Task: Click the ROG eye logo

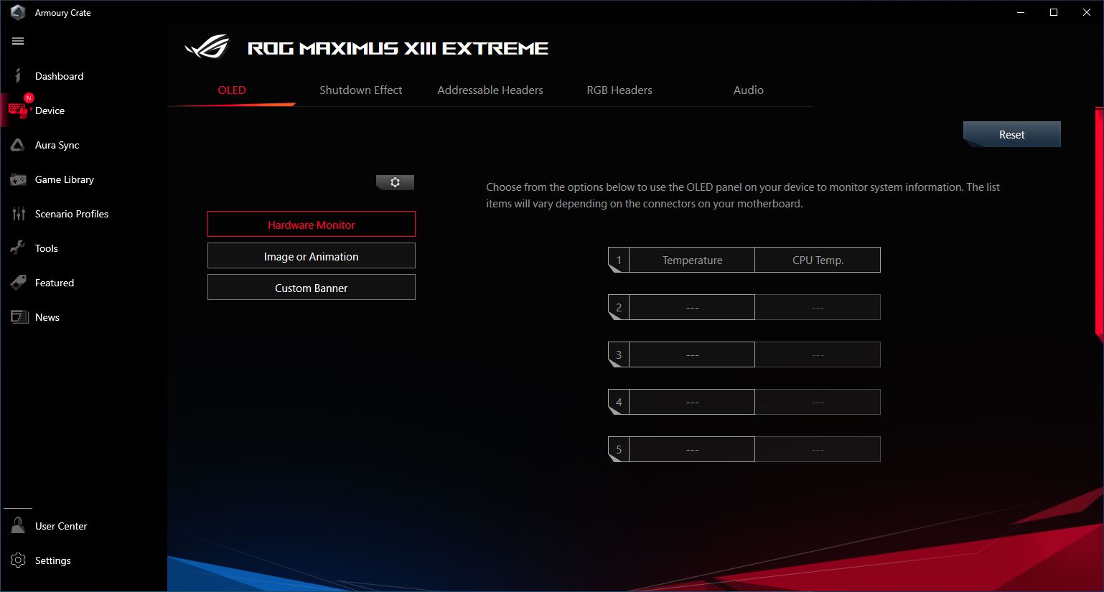Action: pos(207,48)
